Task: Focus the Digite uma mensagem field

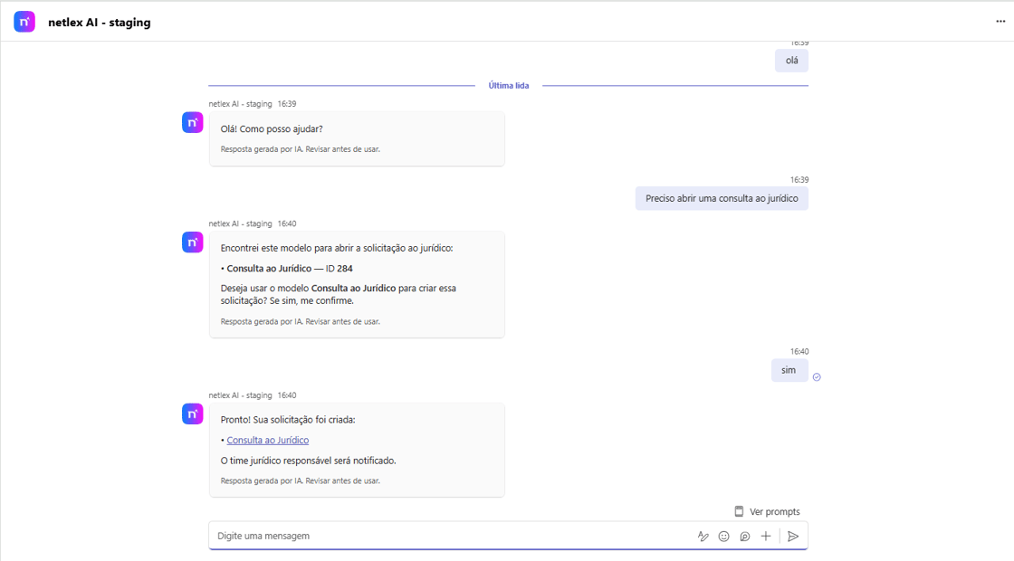Action: 453,536
